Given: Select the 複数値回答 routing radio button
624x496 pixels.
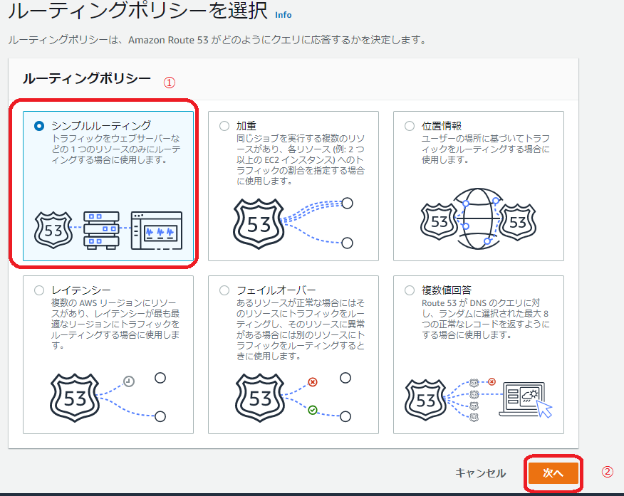Looking at the screenshot, I should [x=410, y=290].
